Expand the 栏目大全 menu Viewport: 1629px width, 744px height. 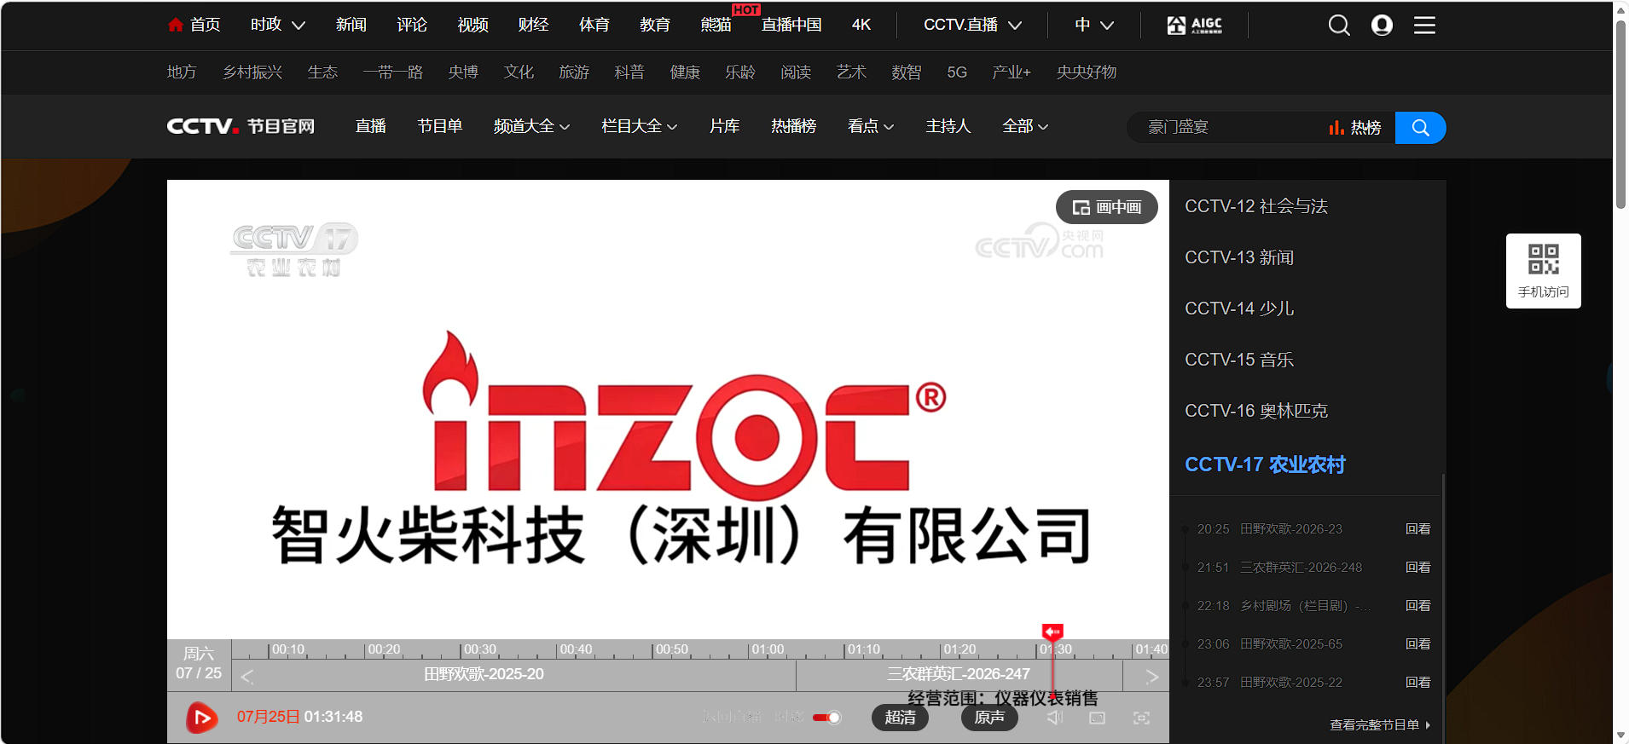click(640, 126)
